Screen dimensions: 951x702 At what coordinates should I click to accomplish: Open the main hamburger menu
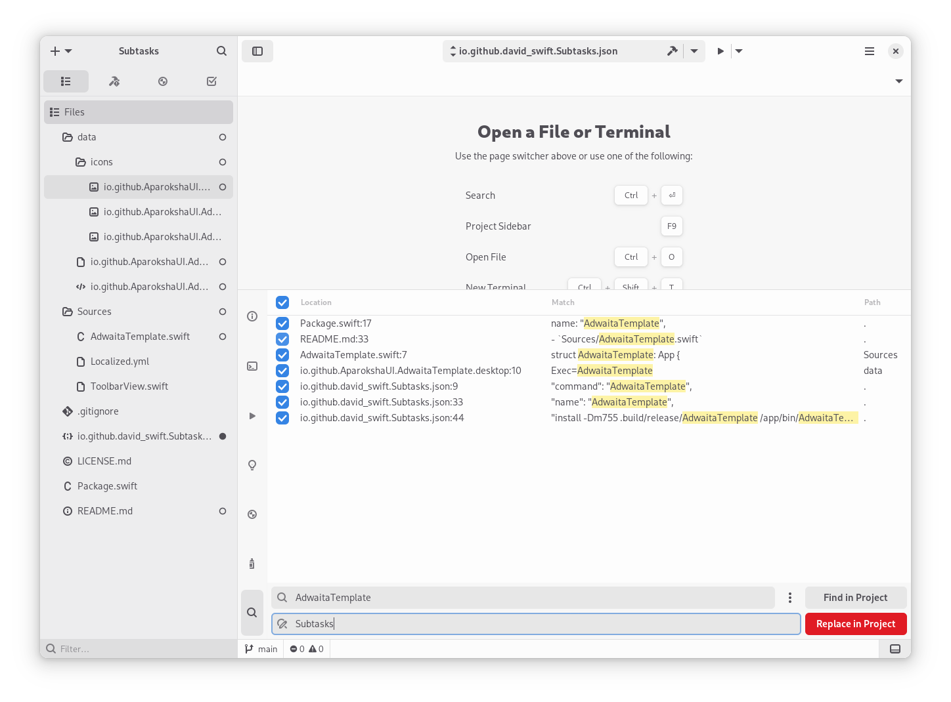point(869,51)
